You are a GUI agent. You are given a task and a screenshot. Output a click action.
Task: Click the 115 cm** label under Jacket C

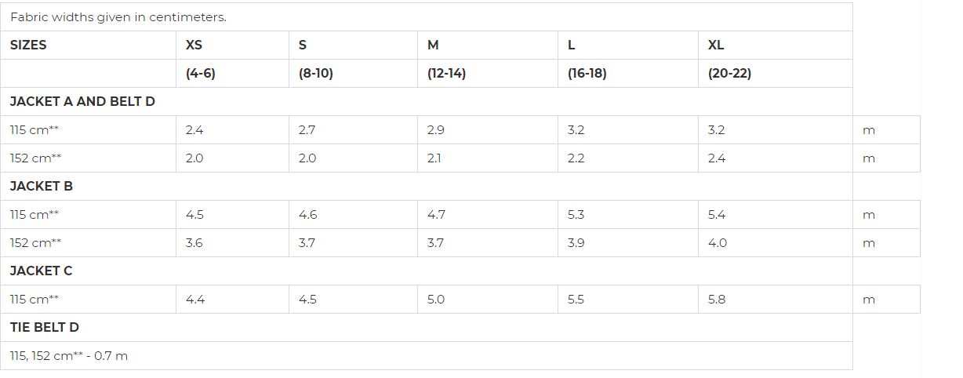[35, 300]
